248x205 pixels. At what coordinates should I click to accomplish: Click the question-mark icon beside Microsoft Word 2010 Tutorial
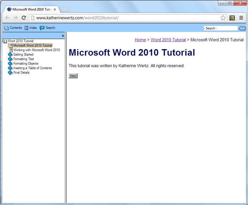click(11, 46)
